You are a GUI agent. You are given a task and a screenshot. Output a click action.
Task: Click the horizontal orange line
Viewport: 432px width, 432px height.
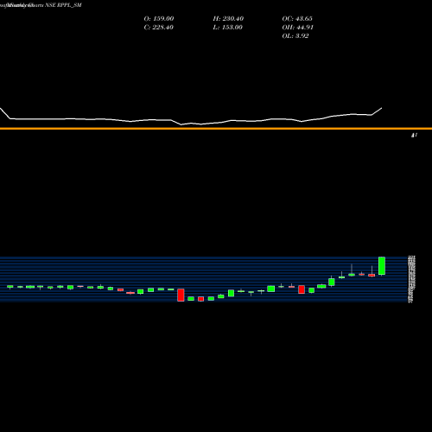pyautogui.click(x=216, y=129)
